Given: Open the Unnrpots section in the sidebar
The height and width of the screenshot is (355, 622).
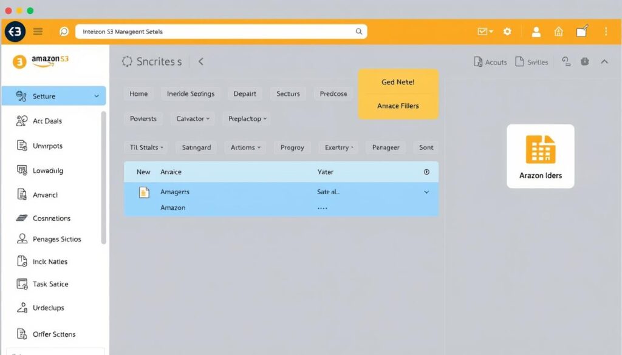Looking at the screenshot, I should click(x=21, y=146).
